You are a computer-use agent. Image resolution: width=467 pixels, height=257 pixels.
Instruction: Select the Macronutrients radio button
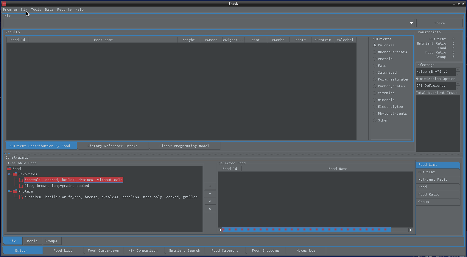(375, 52)
